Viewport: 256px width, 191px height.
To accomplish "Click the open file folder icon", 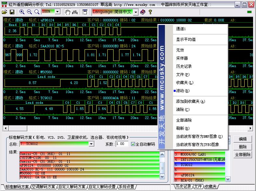I will click(x=4, y=12).
